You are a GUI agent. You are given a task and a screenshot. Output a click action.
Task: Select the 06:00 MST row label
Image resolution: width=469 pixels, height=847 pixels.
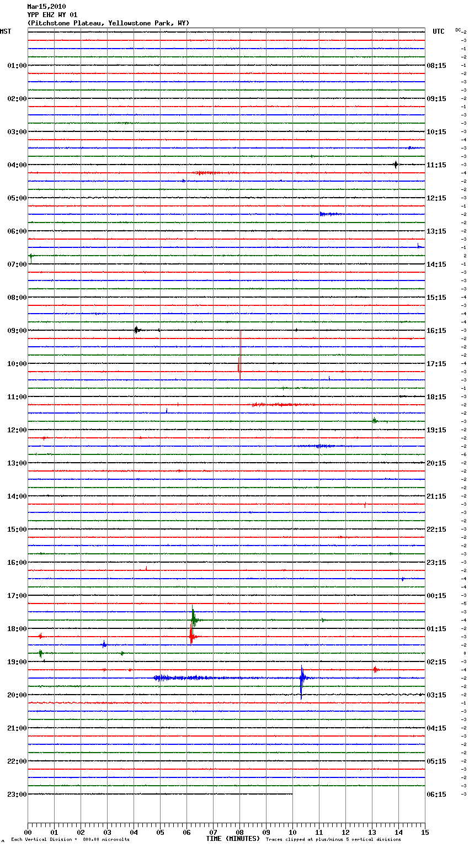(x=17, y=231)
